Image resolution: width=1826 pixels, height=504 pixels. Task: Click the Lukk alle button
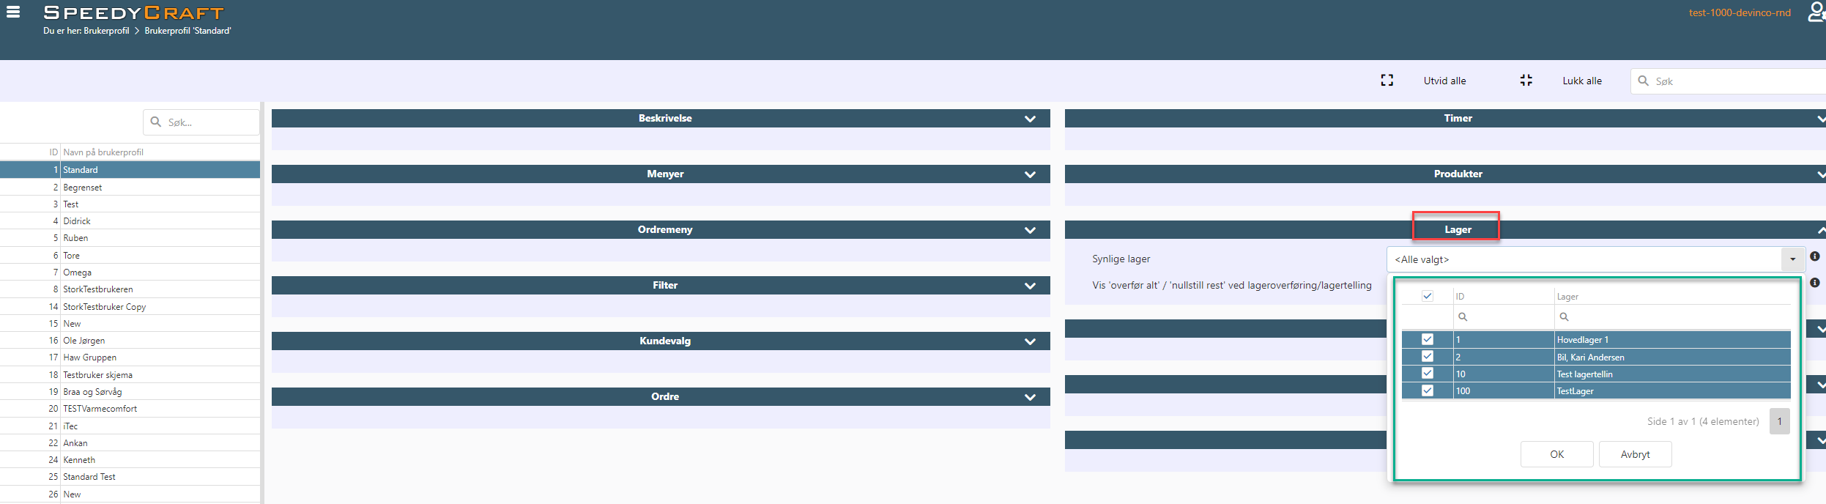(1582, 81)
